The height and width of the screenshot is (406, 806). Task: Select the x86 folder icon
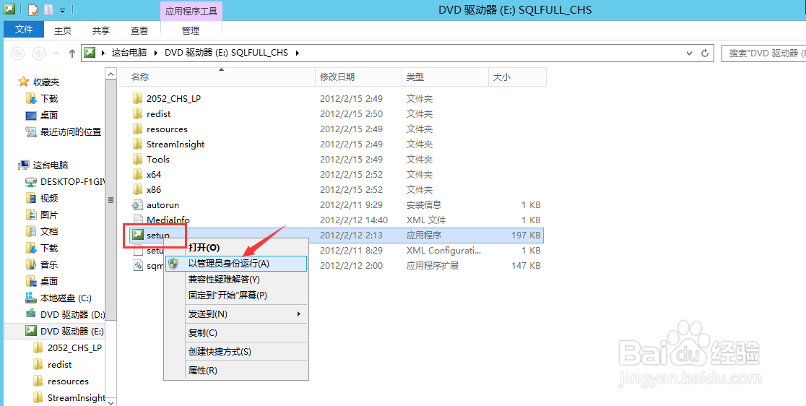137,190
